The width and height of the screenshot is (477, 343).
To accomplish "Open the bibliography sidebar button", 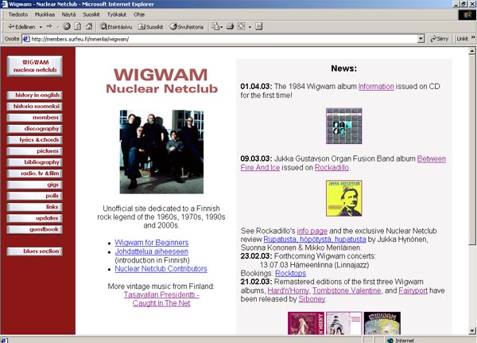I will point(35,162).
